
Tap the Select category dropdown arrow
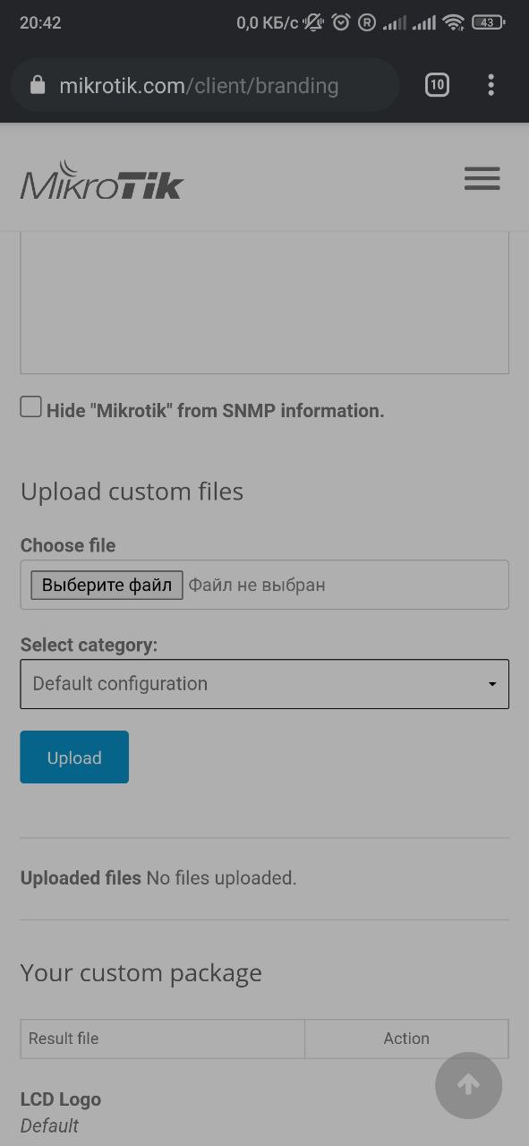491,685
